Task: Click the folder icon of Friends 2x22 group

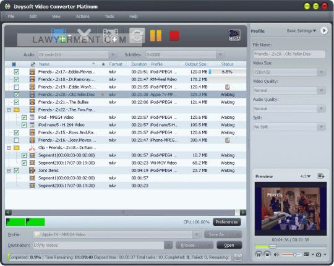Action: 17,110
